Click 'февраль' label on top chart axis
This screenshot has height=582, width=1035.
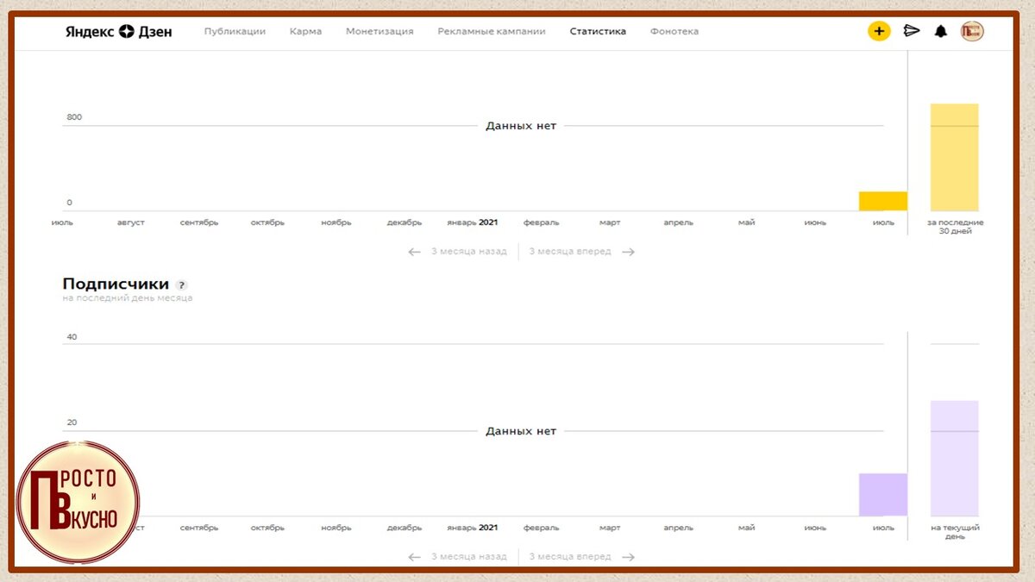[x=541, y=222]
